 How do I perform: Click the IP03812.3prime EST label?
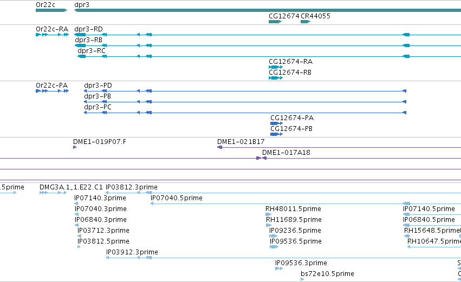[x=132, y=187]
